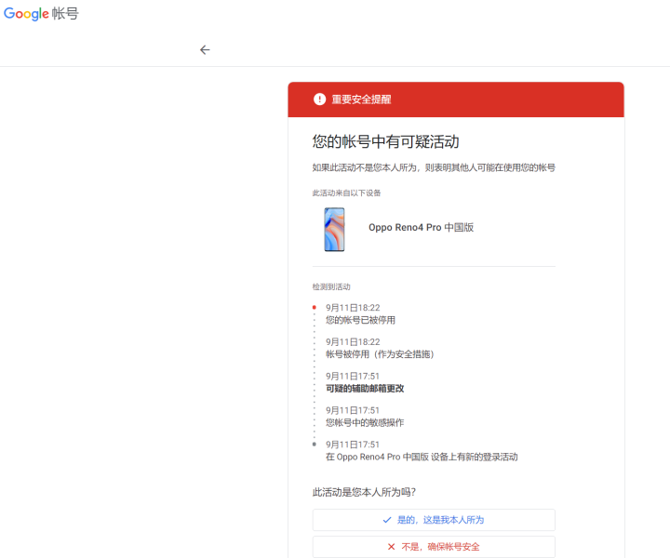Click the 是的，这是我本人所为 button
This screenshot has height=558, width=670.
[434, 520]
